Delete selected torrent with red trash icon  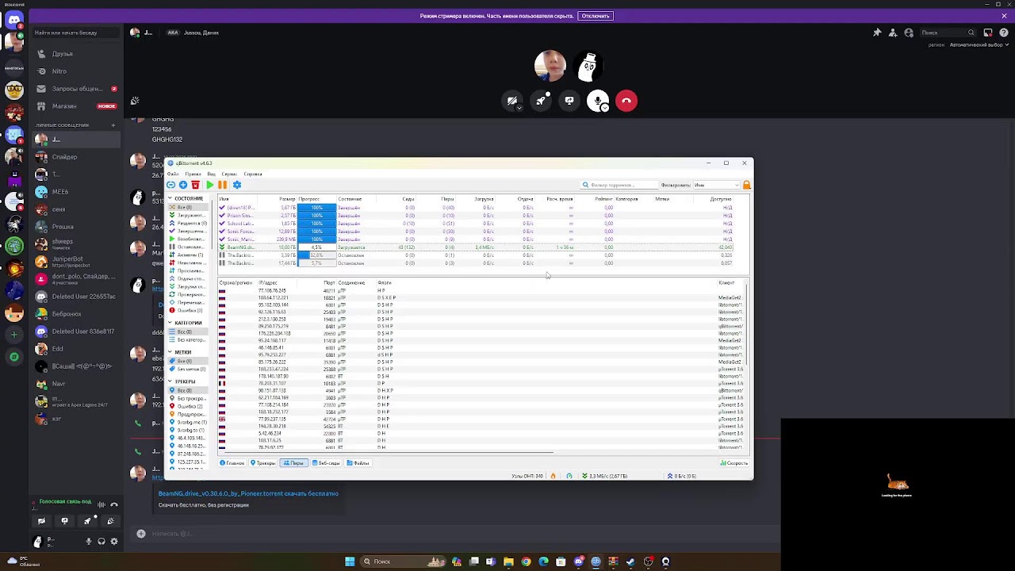195,185
